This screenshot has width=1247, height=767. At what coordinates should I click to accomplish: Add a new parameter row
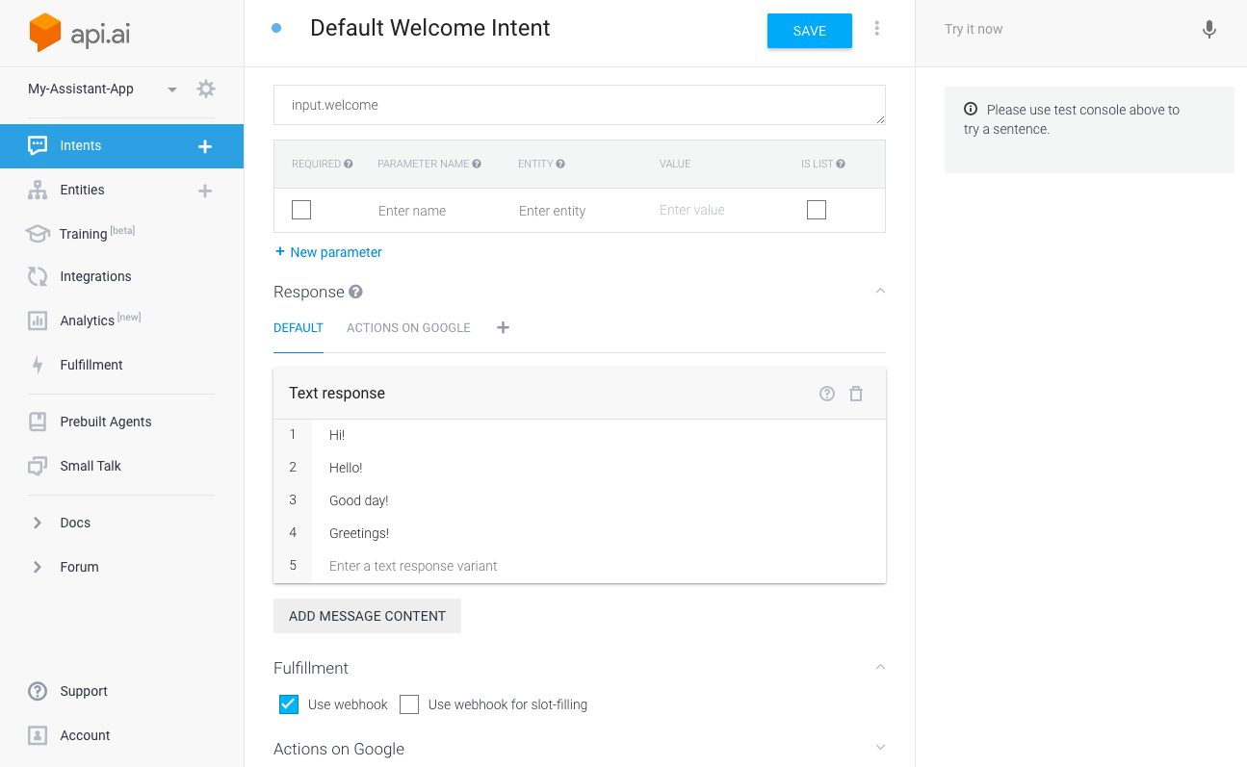328,251
